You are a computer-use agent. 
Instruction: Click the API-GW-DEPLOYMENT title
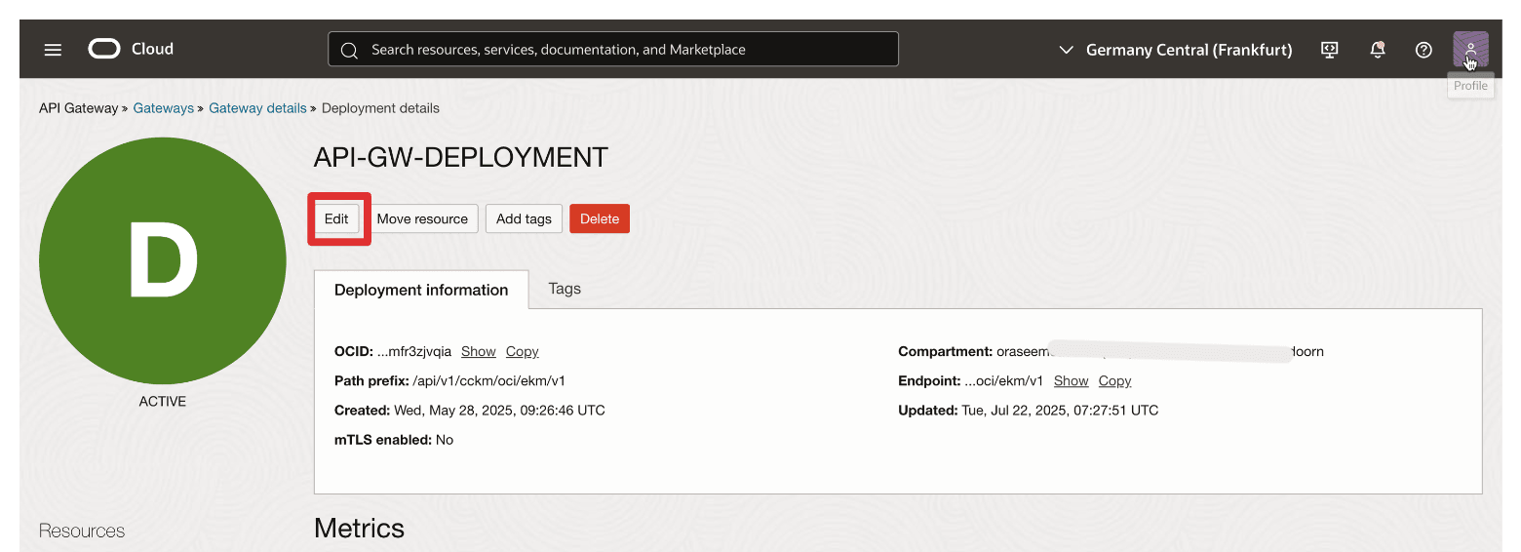461,157
